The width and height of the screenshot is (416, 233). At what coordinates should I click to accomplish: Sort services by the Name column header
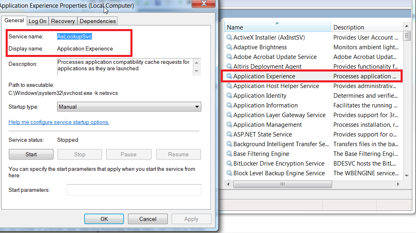277,27
